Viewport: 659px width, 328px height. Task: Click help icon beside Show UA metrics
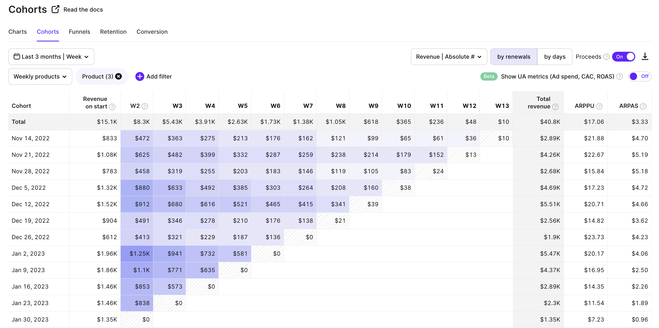coord(620,76)
